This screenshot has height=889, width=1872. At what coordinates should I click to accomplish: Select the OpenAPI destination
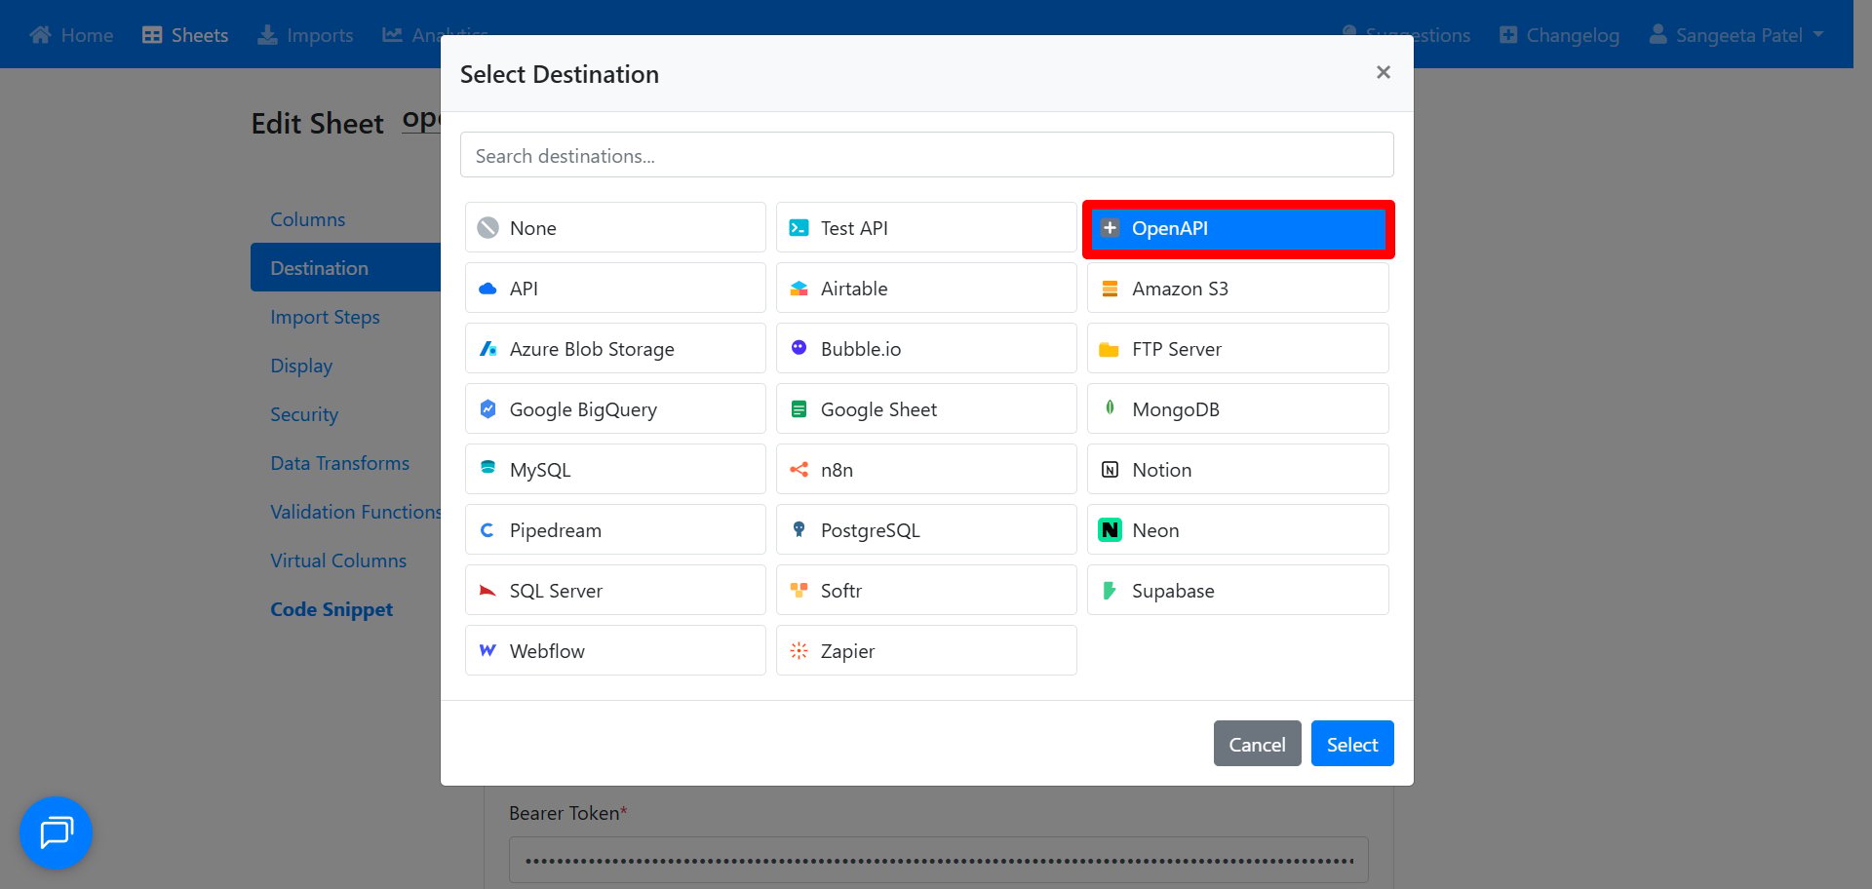[x=1238, y=228]
